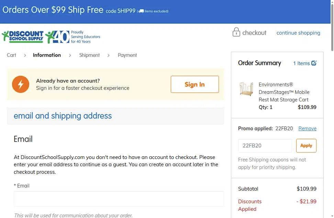334x218 pixels.
Task: Focus the Email input field
Action: pos(119,199)
